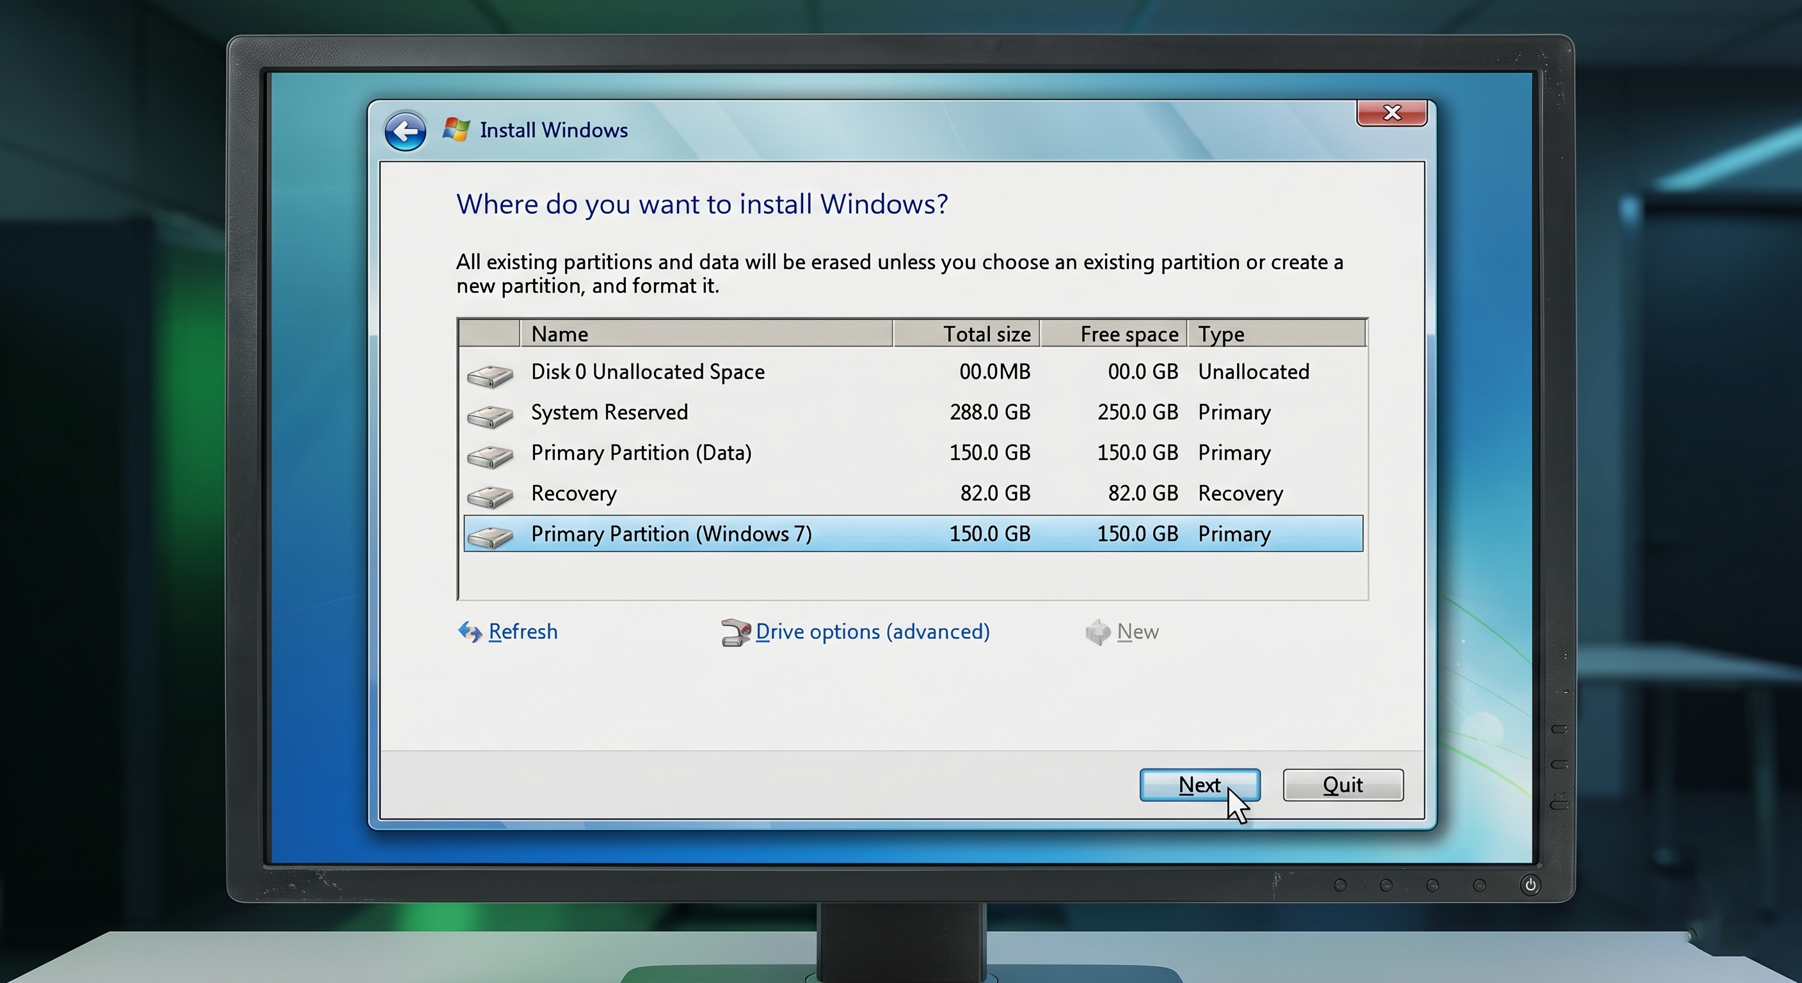Click drive icon of Primary Partition (Windows 7)
This screenshot has height=983, width=1802.
(490, 538)
